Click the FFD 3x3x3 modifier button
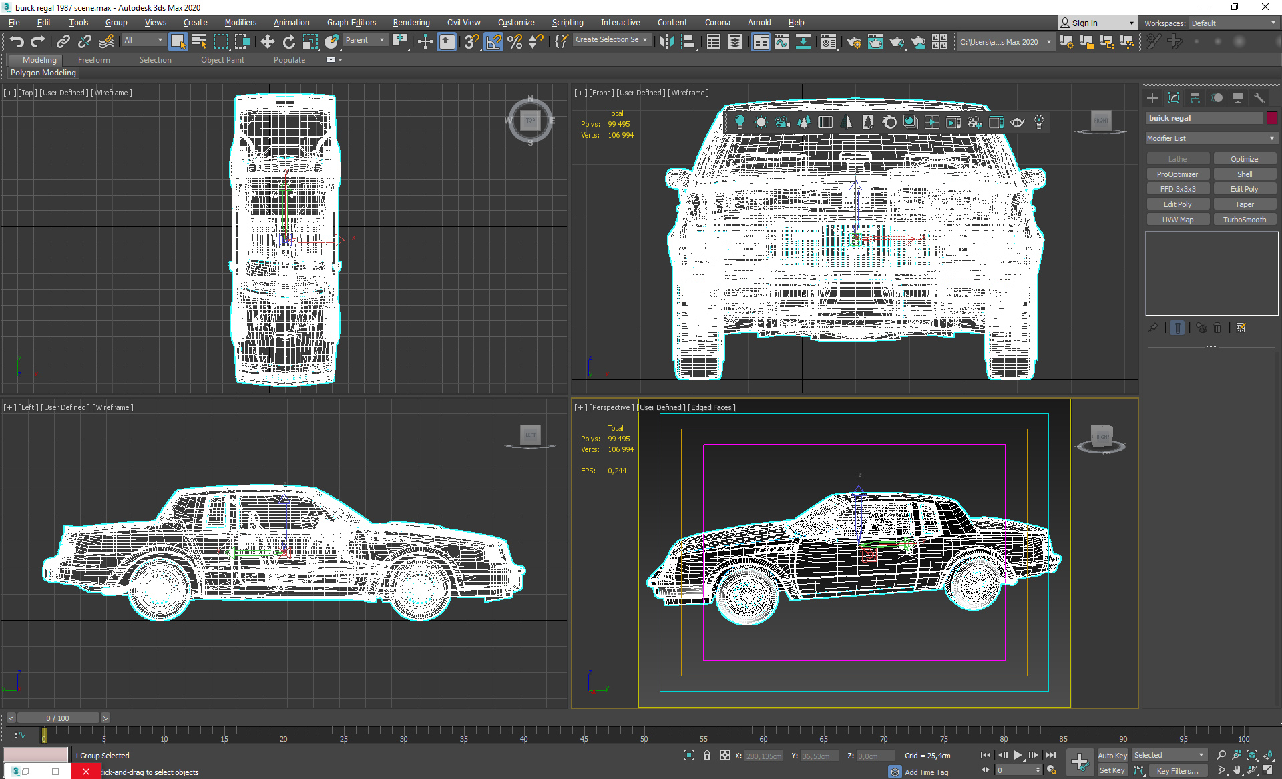 coord(1177,189)
